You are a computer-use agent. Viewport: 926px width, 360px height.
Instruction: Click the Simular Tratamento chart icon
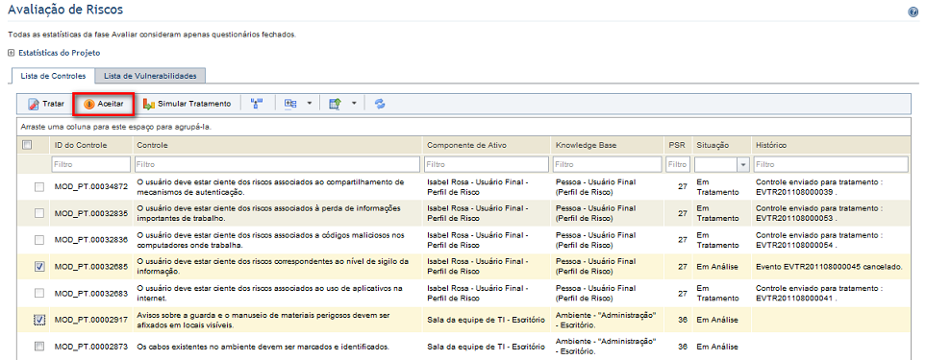point(149,105)
